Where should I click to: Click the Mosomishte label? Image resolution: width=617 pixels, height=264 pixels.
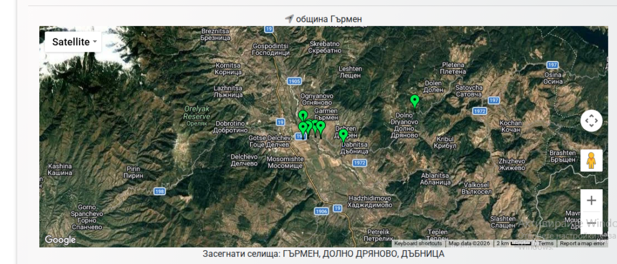coord(285,162)
